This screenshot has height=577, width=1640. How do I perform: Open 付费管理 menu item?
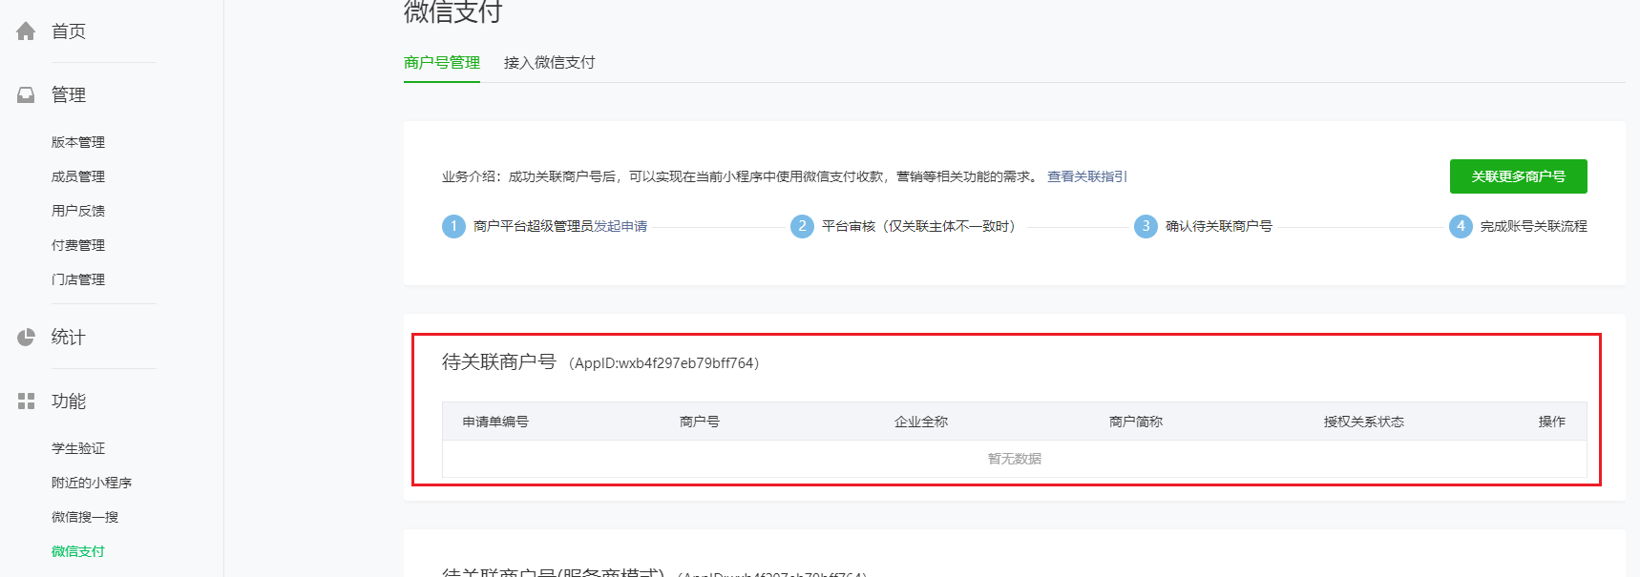click(x=78, y=245)
